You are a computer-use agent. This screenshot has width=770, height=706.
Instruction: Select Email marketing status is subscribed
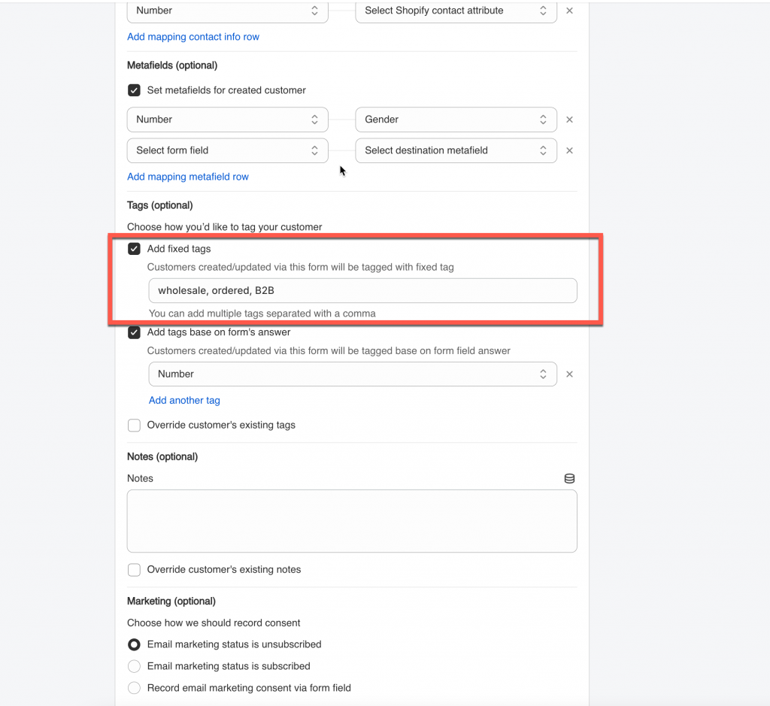click(134, 666)
